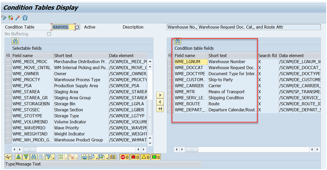
Task: Click the Ship-to Party short text cell
Action: [x=233, y=80]
